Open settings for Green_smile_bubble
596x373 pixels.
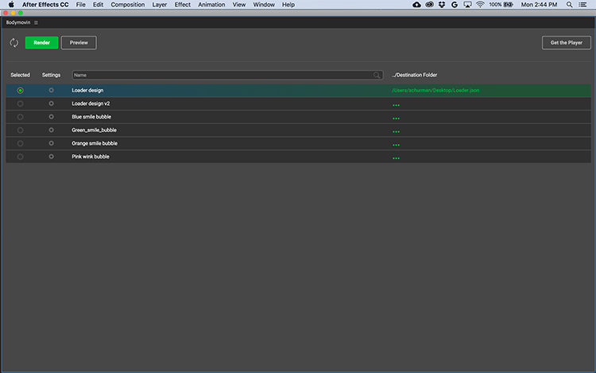click(x=51, y=130)
